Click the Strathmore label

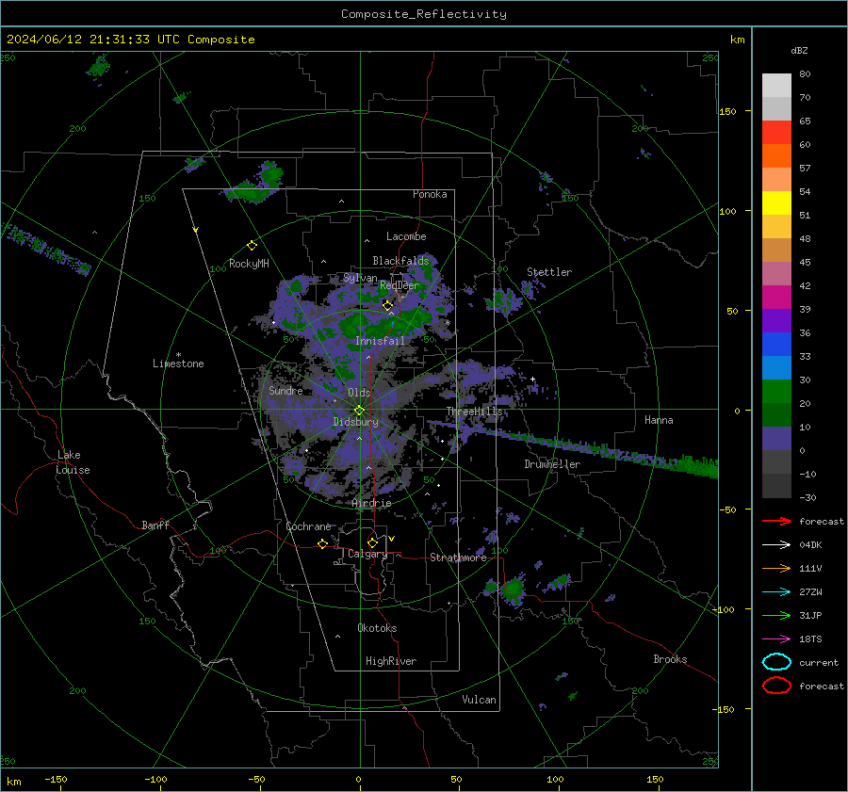click(x=458, y=558)
